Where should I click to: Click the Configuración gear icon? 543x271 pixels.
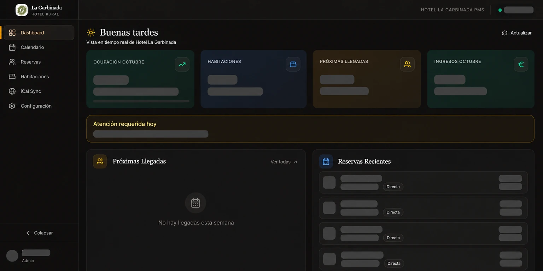tap(12, 106)
